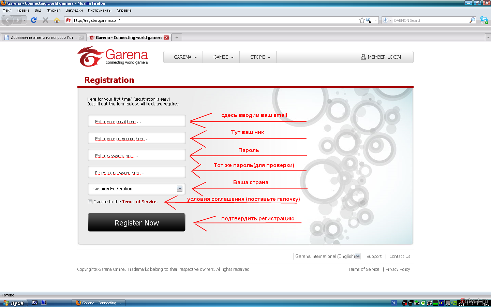
Task: Open a new tab with the plus button
Action: coord(177,38)
